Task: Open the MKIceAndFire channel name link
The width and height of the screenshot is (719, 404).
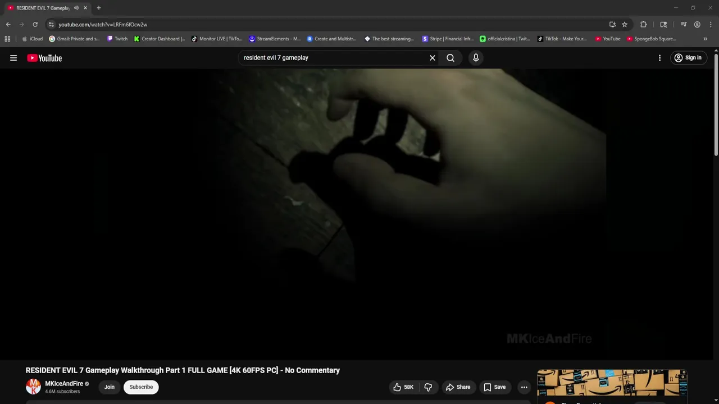Action: pyautogui.click(x=64, y=384)
